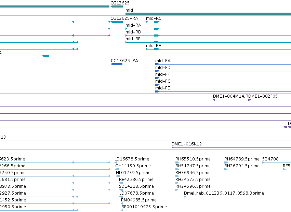The width and height of the screenshot is (291, 212).
Task: Click the DME1-002F05 clone label
Action: [263, 96]
